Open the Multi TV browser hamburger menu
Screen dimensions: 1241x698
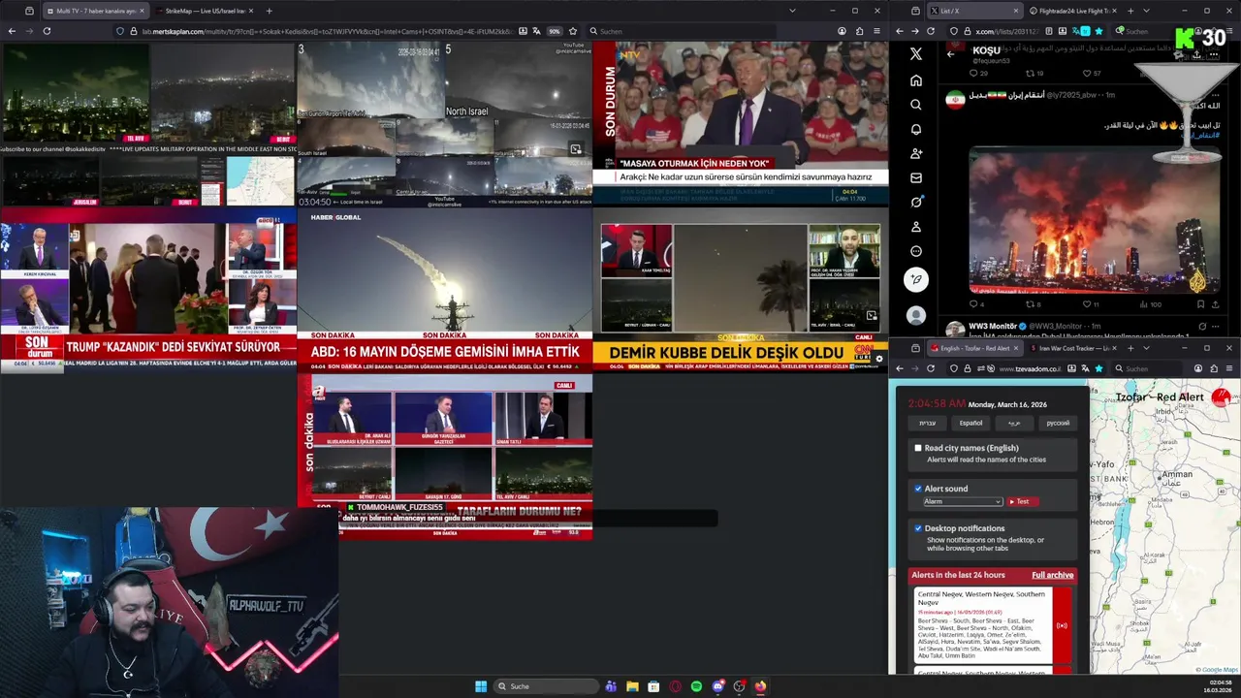tap(877, 31)
